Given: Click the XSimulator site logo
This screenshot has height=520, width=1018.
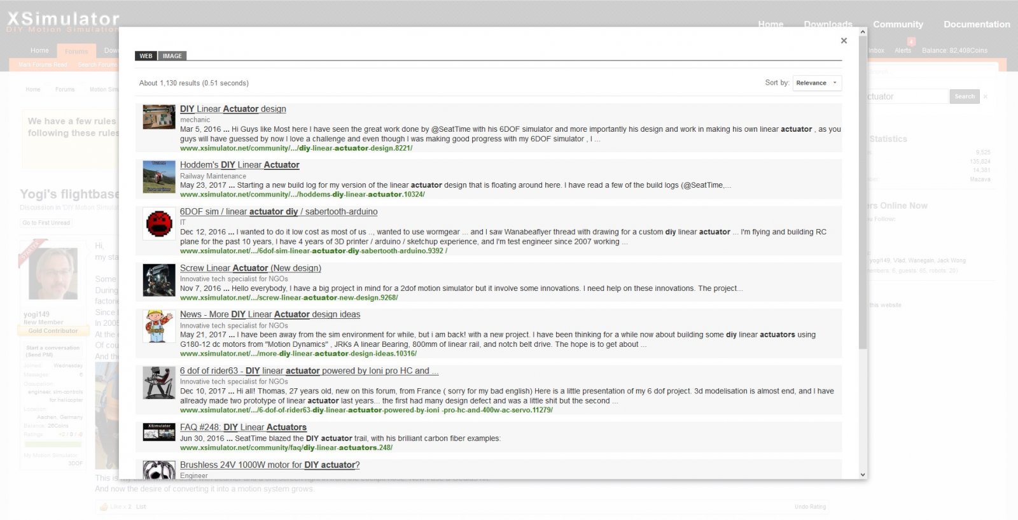Looking at the screenshot, I should [x=63, y=22].
